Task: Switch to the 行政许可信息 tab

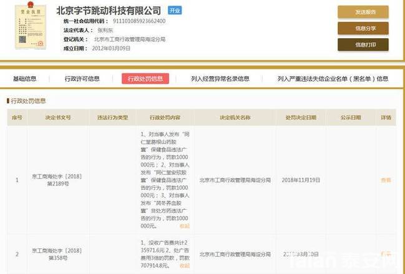Action: (x=82, y=79)
